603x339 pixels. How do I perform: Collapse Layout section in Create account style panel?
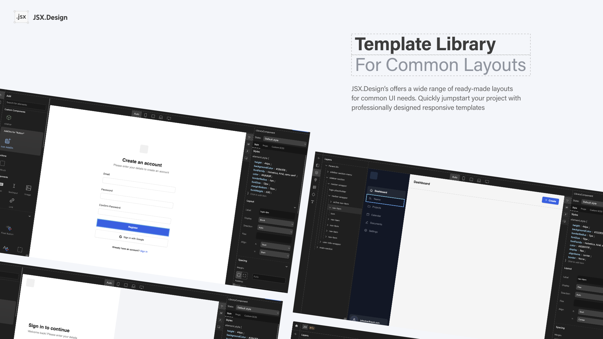(295, 207)
